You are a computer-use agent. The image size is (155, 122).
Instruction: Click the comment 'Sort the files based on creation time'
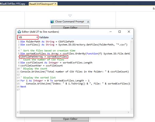coord(48,51)
